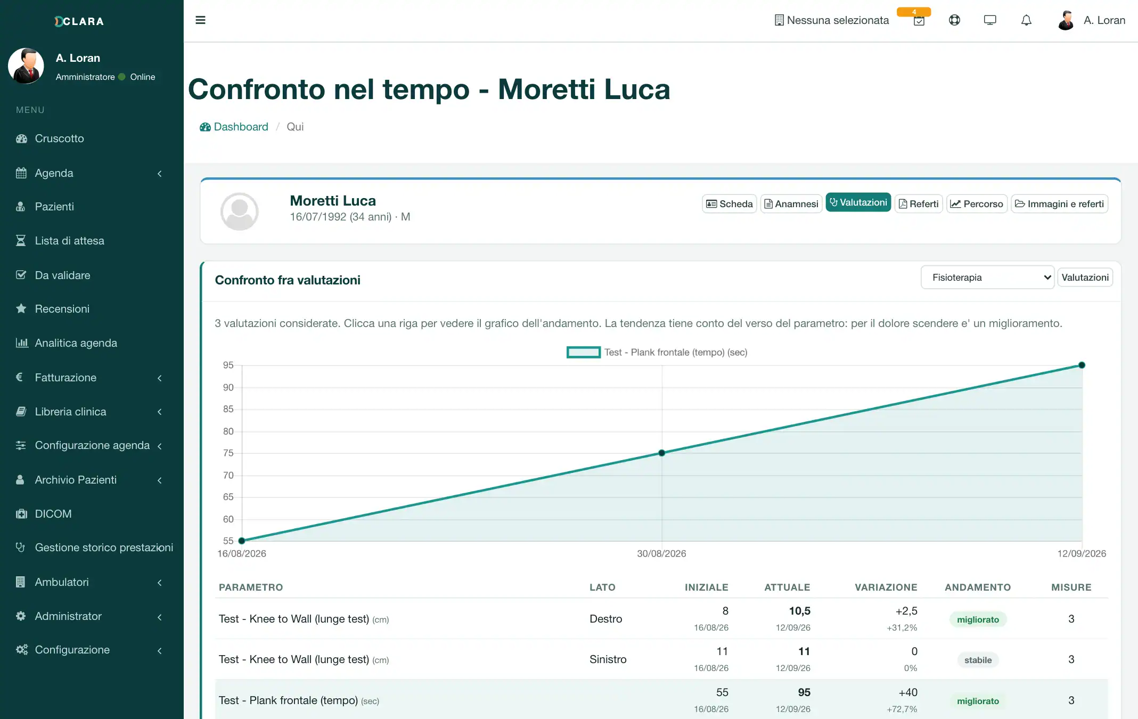Click the Recensioni star icon
This screenshot has width=1138, height=719.
pos(21,309)
